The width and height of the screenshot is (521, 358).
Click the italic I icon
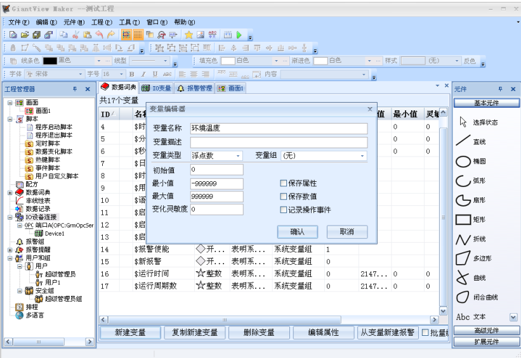pos(143,74)
